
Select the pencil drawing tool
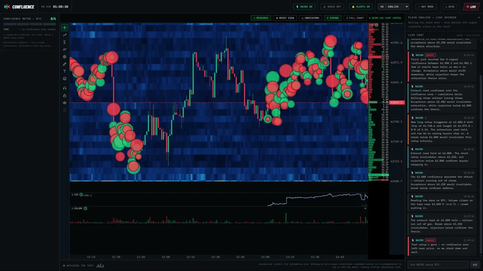point(65,64)
